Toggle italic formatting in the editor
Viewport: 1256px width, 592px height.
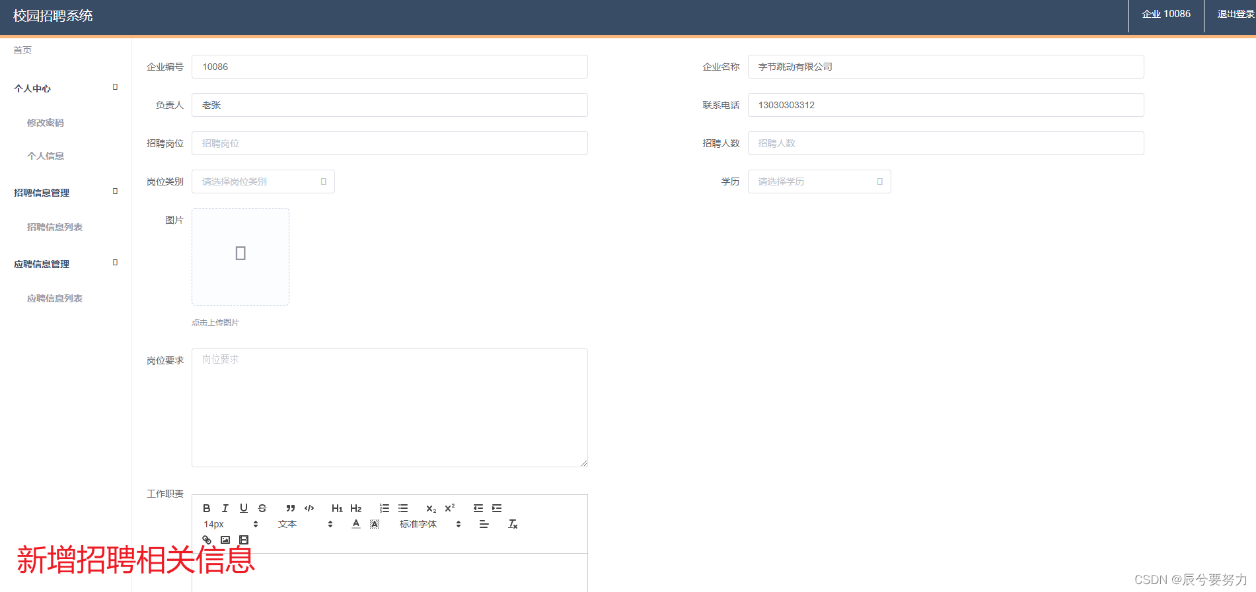tap(225, 508)
